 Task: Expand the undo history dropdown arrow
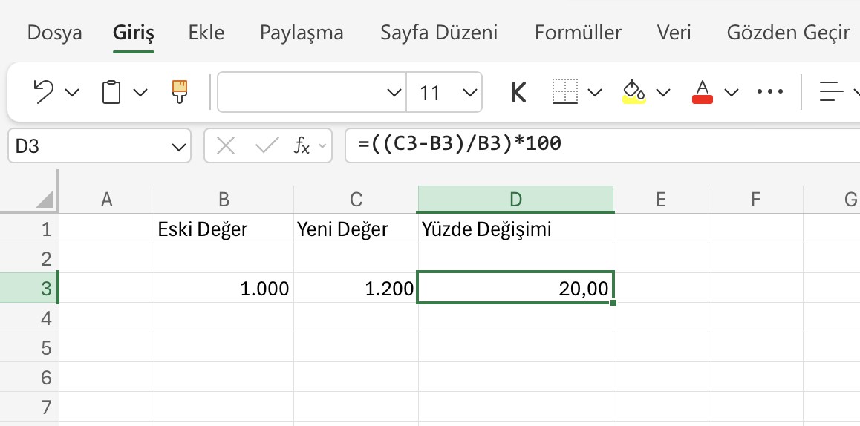click(72, 92)
